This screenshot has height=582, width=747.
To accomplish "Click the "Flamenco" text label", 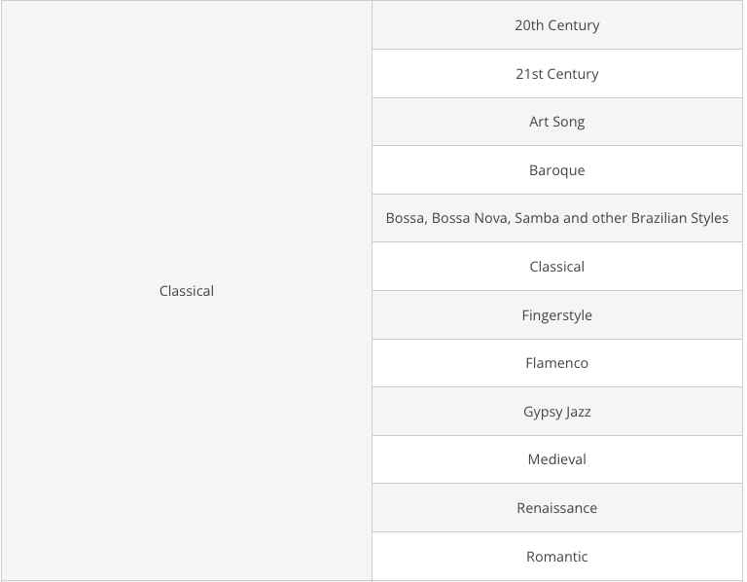I will point(556,363).
